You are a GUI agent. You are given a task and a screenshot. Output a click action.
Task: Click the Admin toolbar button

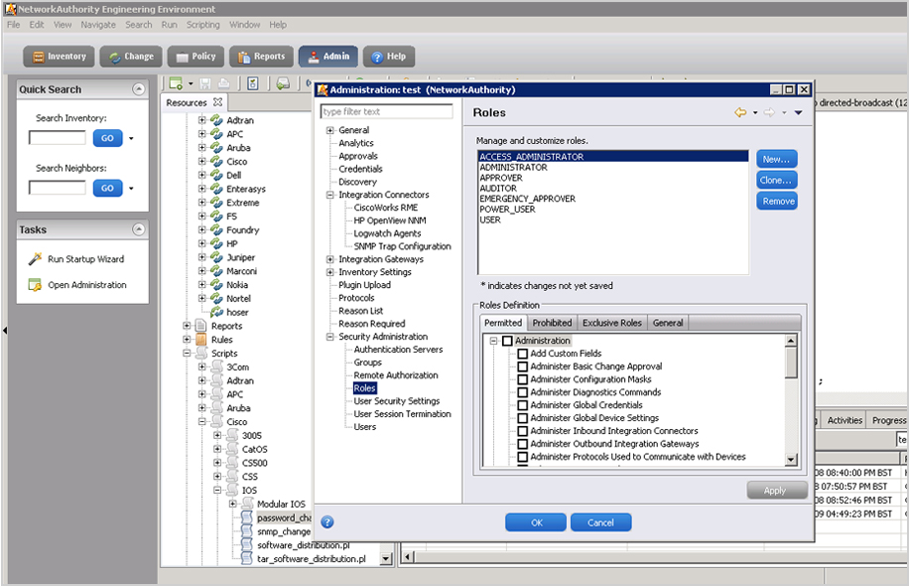pos(328,57)
